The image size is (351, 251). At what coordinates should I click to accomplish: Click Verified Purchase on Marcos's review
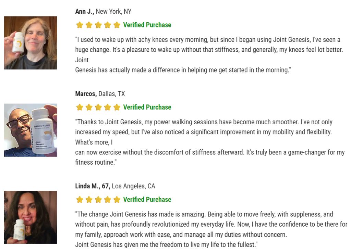147,107
